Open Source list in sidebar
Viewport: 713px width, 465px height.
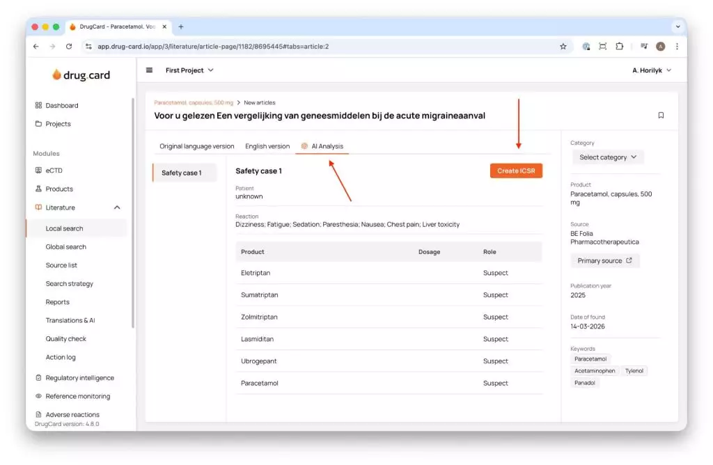(61, 265)
